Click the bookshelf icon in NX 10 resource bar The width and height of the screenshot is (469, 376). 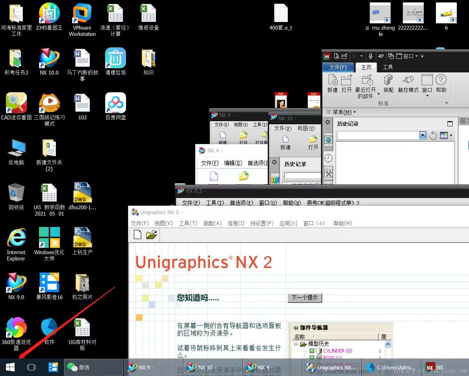pos(275,180)
